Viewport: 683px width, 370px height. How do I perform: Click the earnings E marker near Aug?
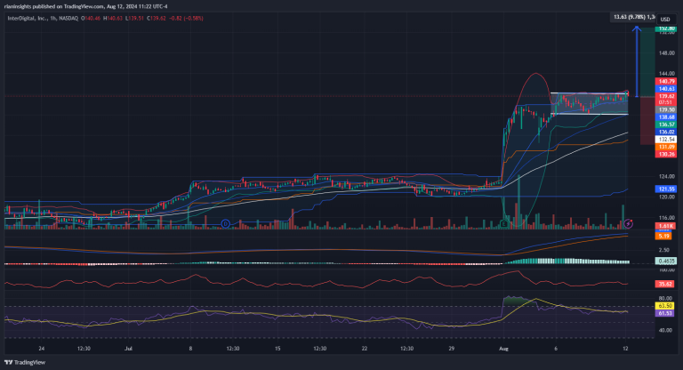pos(503,224)
